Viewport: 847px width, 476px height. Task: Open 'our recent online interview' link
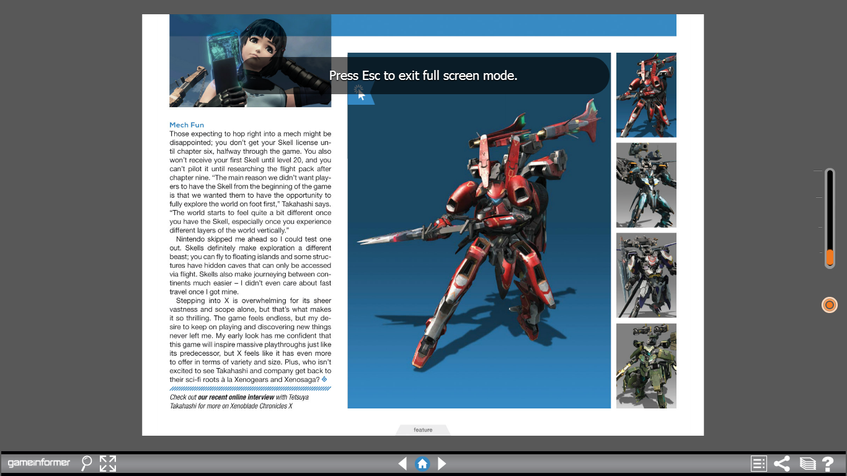coord(236,397)
